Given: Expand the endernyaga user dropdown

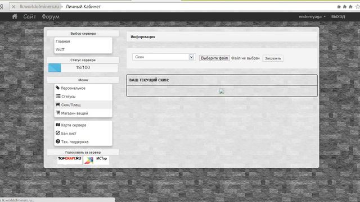Looking at the screenshot, I should tap(312, 16).
